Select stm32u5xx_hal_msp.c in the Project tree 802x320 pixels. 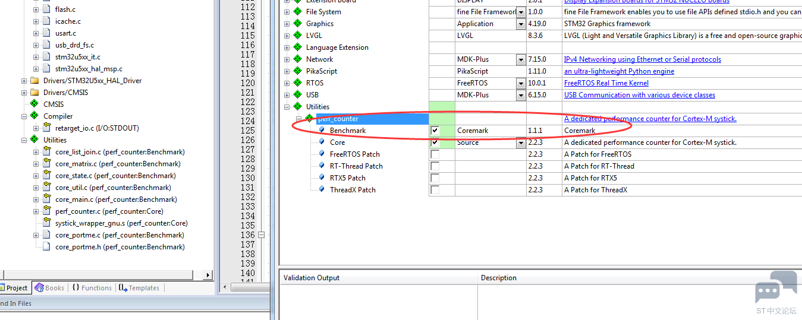point(89,69)
